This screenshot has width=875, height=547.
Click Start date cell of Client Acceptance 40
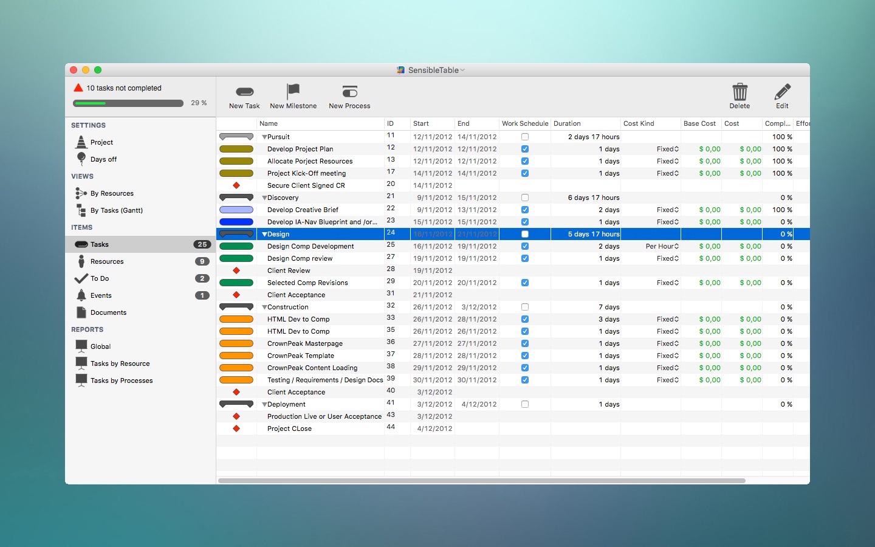point(433,392)
